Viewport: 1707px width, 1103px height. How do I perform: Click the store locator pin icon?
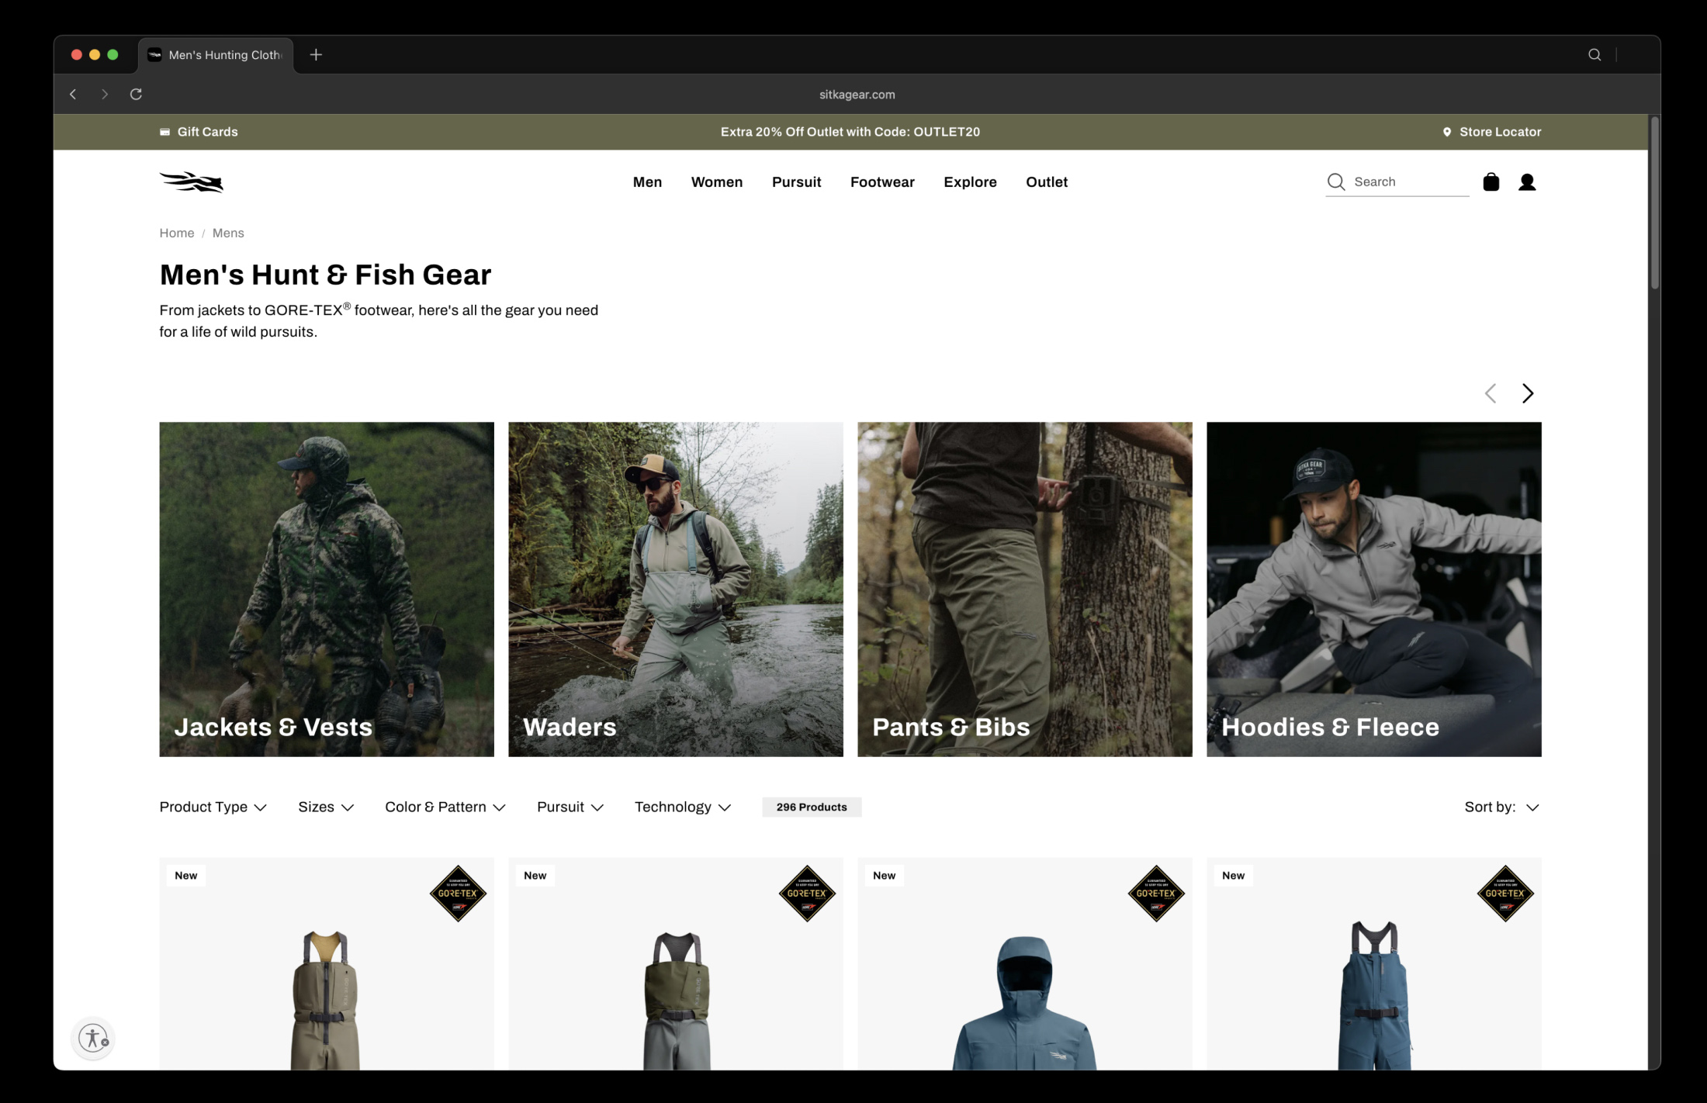pyautogui.click(x=1446, y=132)
